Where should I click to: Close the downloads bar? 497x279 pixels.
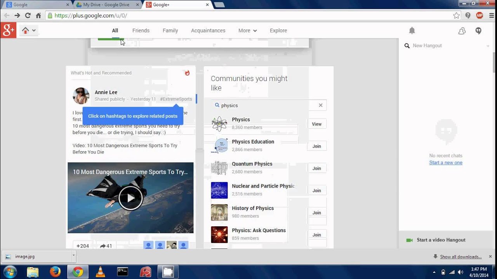[x=490, y=257]
